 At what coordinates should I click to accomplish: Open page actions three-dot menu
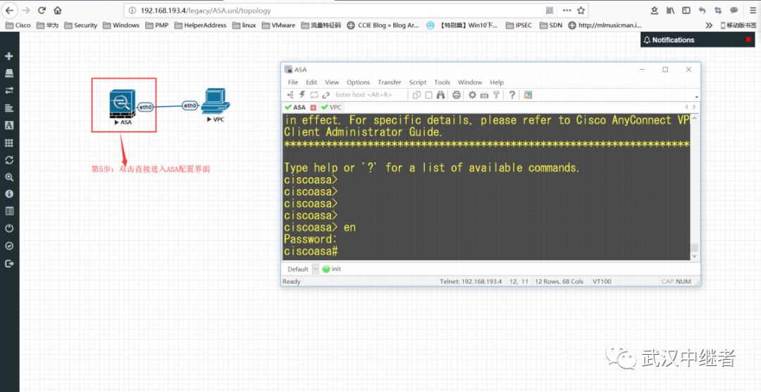coord(567,10)
